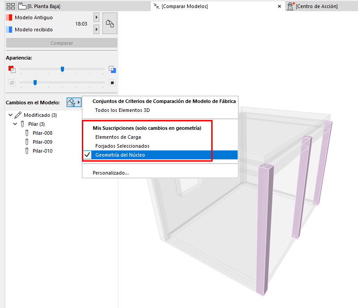Open the tab overview grid icon
The height and width of the screenshot is (308, 358).
(10, 6)
